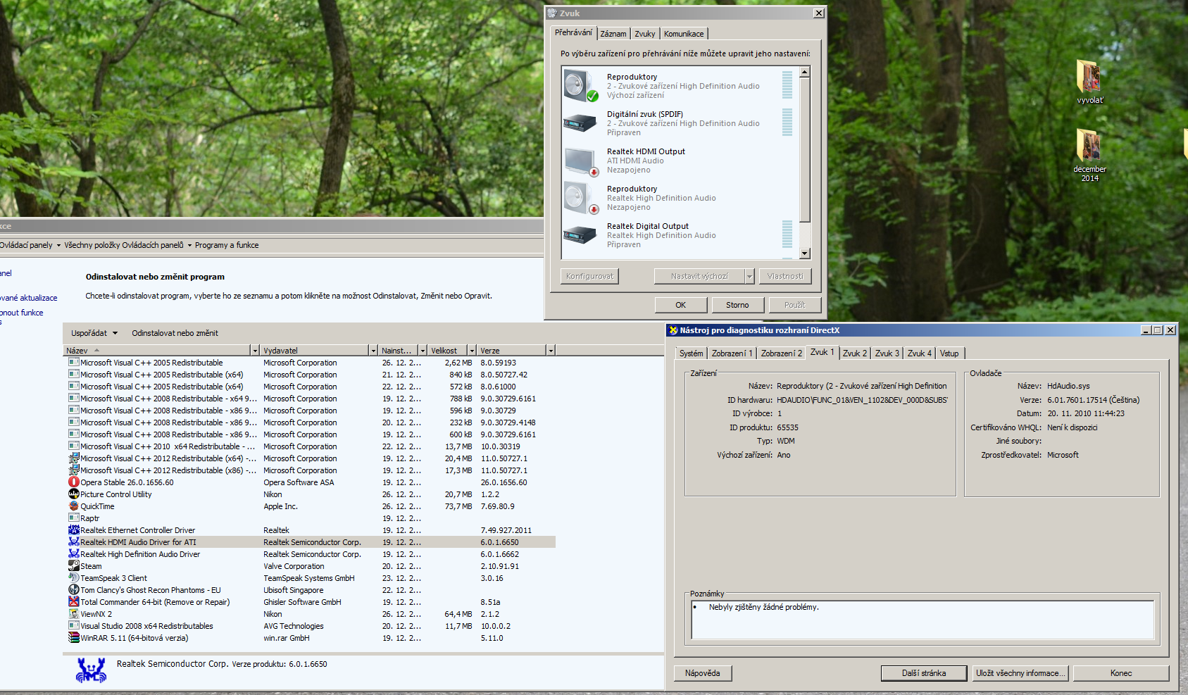Open the Komunikace tab in Zvuk
1188x695 pixels.
coord(684,34)
